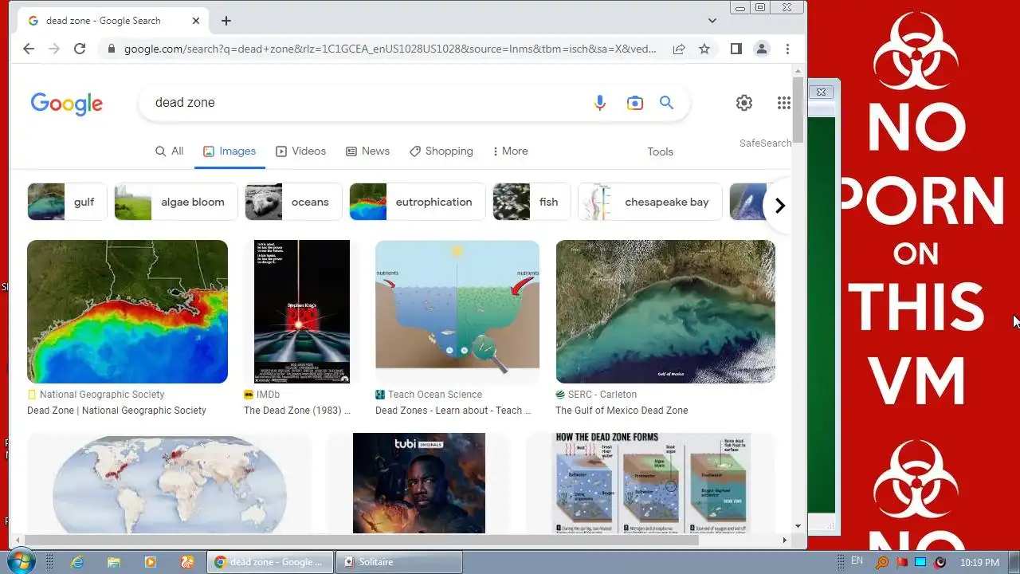Open the Tools filter button

pyautogui.click(x=660, y=151)
